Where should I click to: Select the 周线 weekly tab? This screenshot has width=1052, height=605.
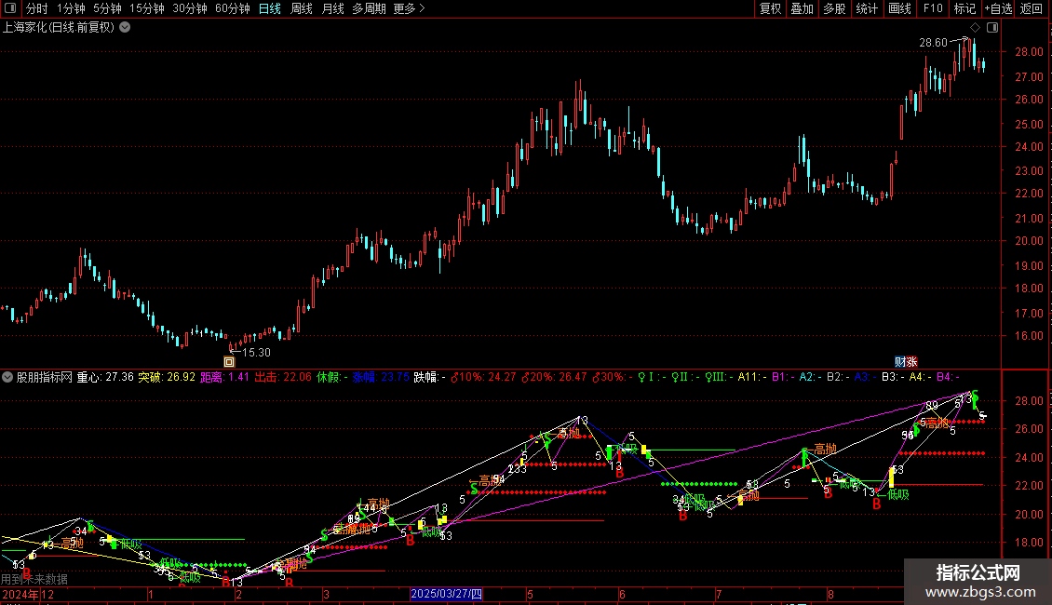click(302, 8)
